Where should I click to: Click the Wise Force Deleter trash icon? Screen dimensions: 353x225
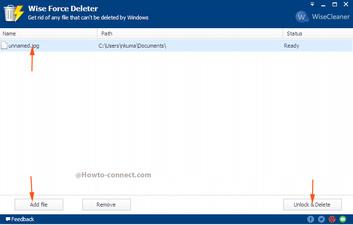14,14
